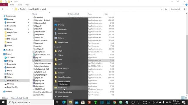
Task: Click the volume speaker tray icon
Action: [x=170, y=102]
